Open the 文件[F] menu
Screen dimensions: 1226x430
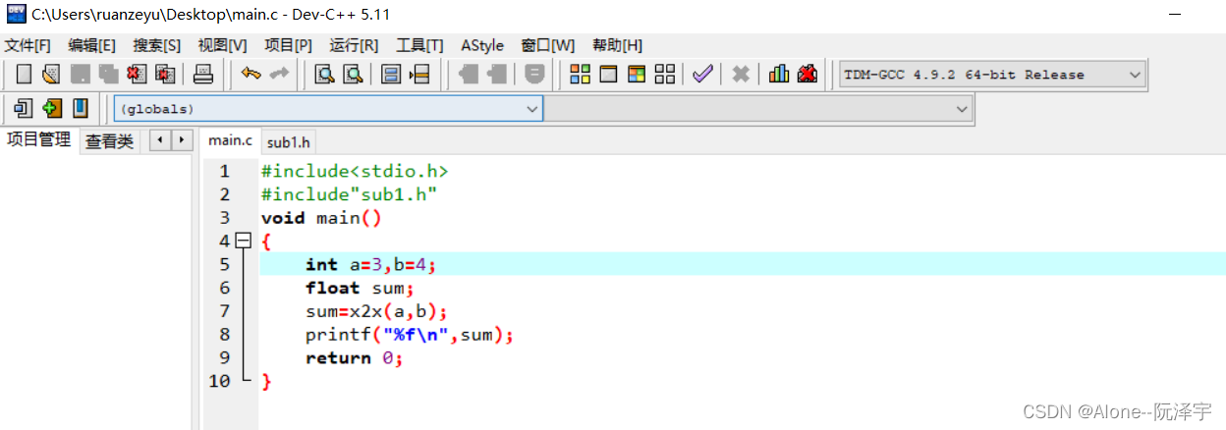point(28,45)
